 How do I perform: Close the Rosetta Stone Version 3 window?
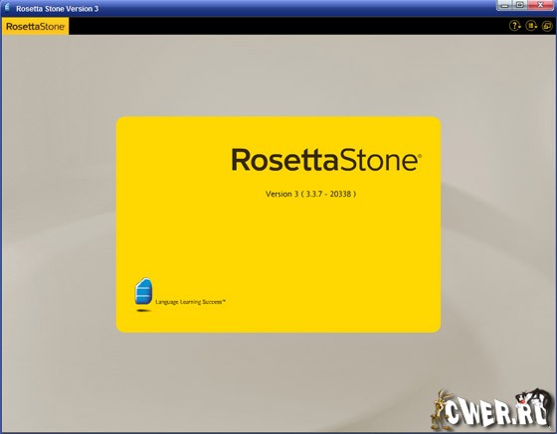(x=540, y=5)
